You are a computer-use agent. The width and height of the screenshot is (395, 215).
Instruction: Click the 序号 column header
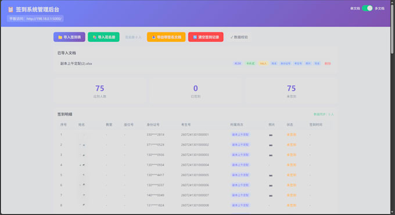click(63, 125)
